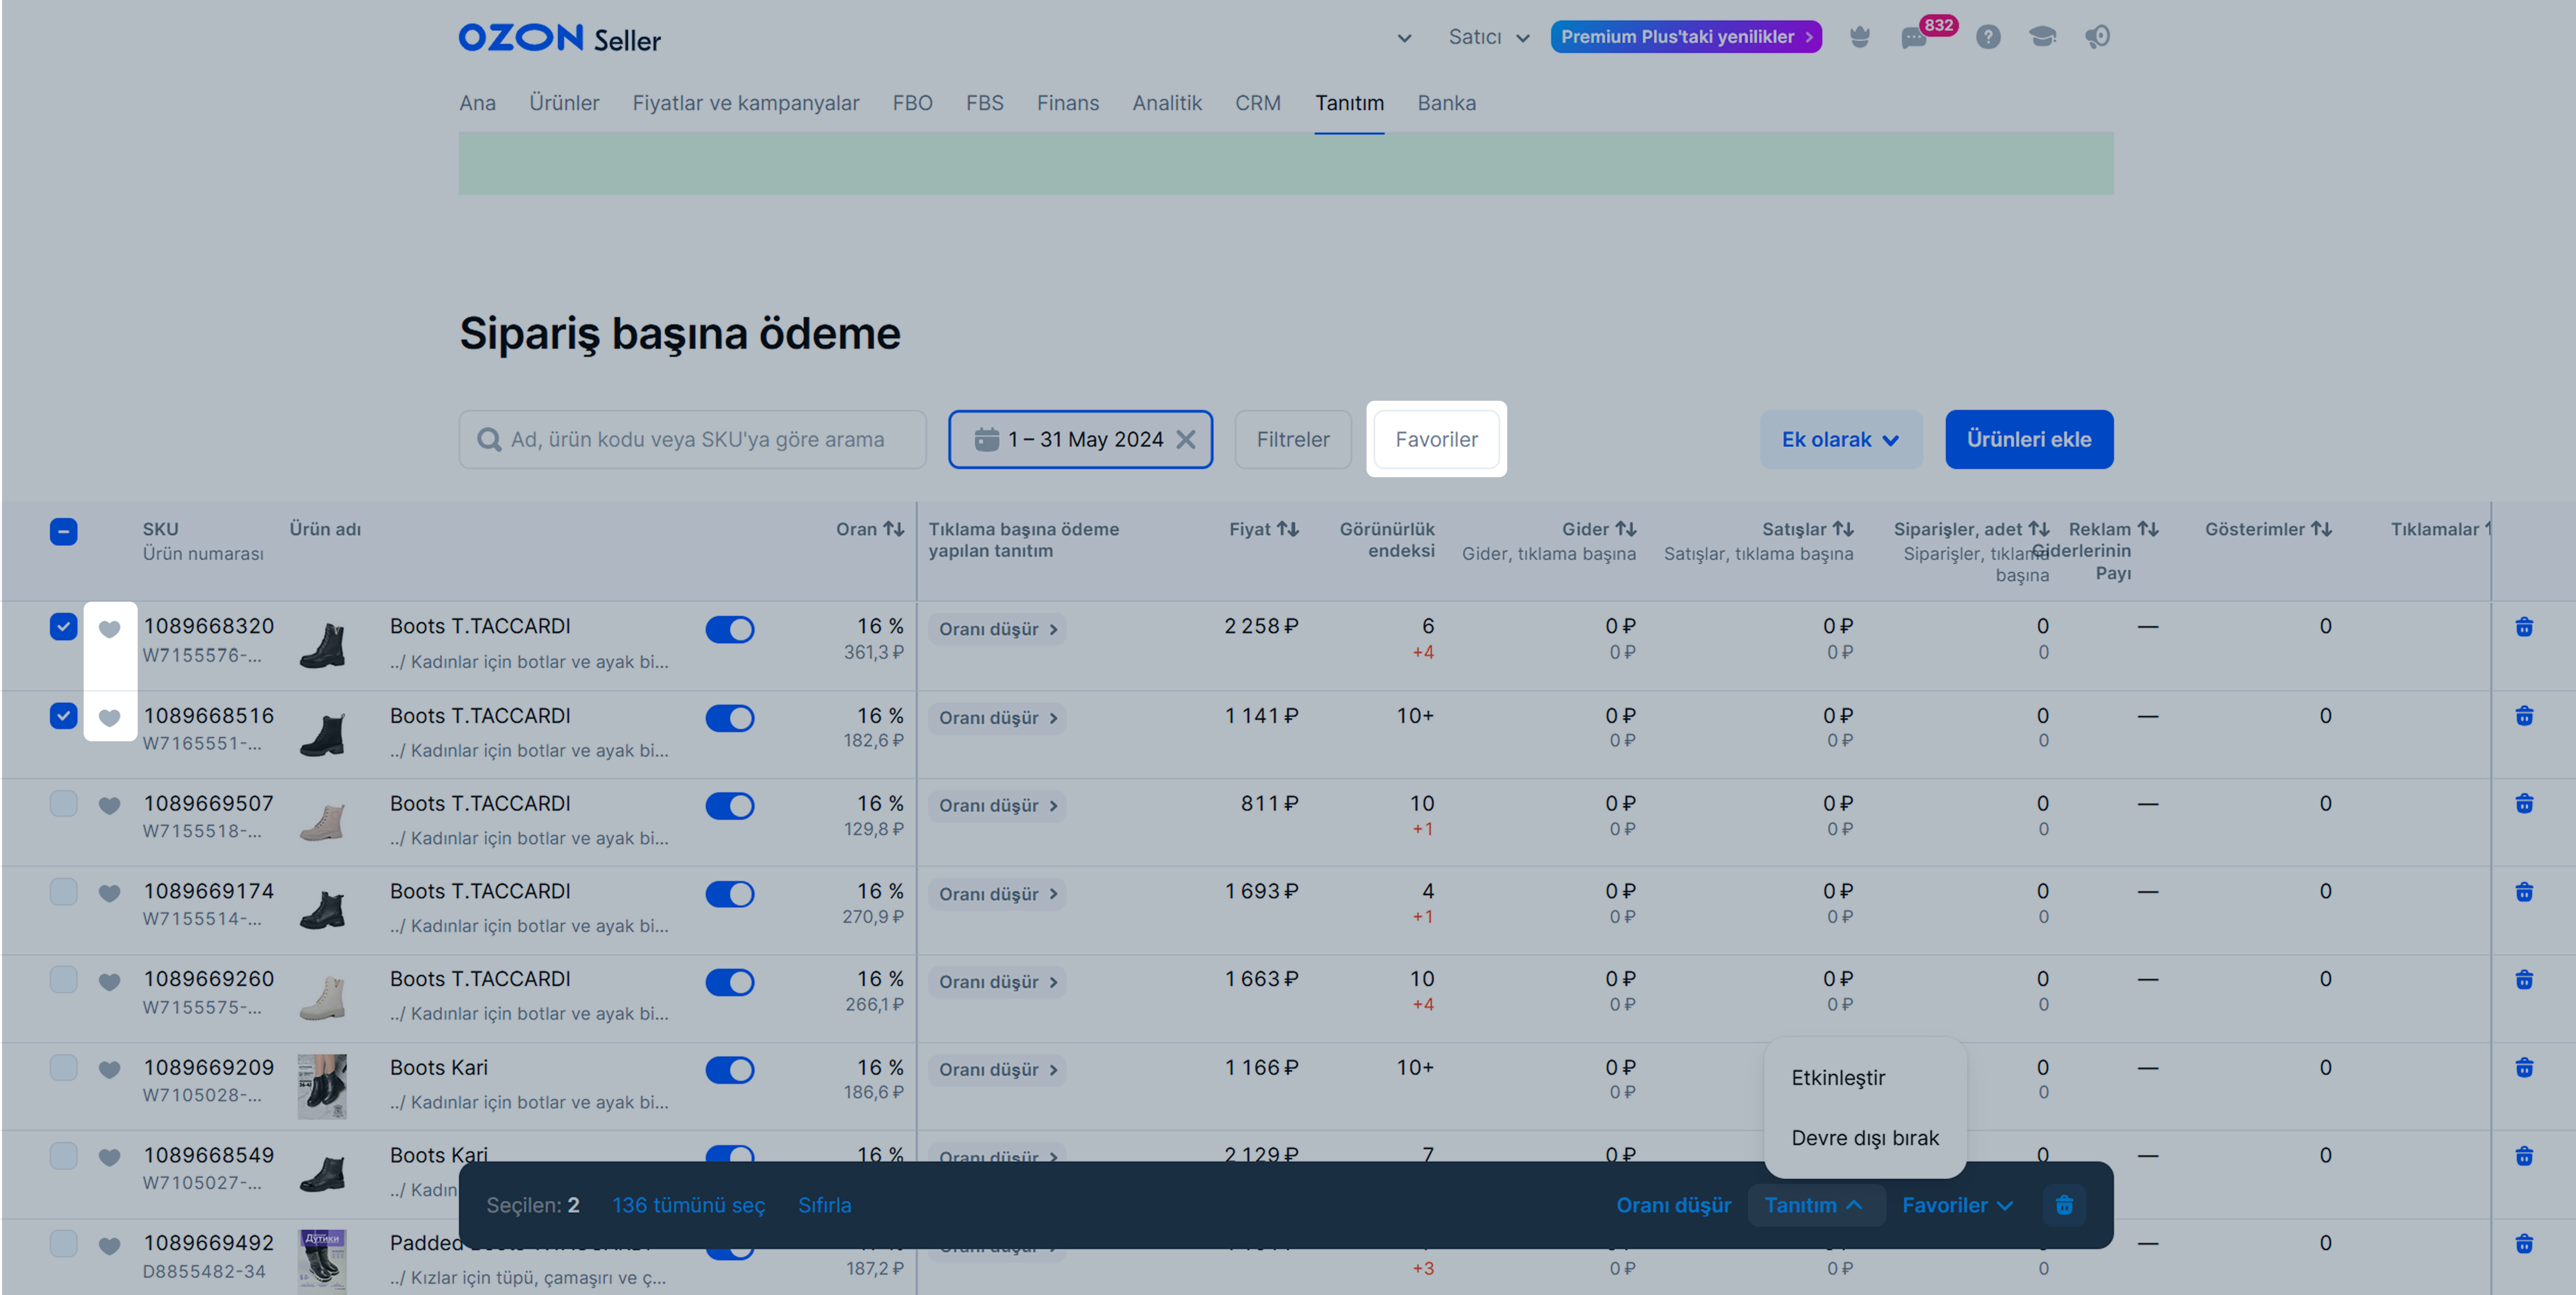2576x1295 pixels.
Task: Expand Oranı düşür for SKU 1089669260
Action: coord(998,982)
